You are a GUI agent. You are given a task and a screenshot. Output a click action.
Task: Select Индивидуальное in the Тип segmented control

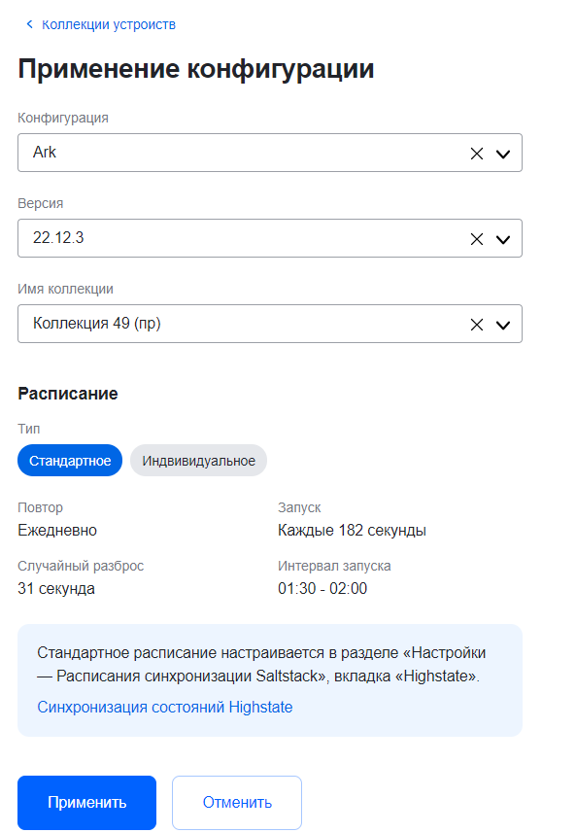click(x=198, y=460)
